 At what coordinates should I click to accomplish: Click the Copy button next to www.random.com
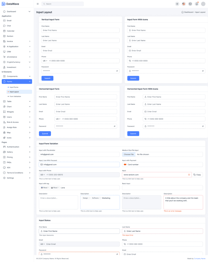coord(197,175)
